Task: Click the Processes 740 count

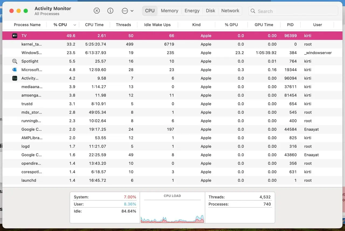Action: (x=267, y=204)
